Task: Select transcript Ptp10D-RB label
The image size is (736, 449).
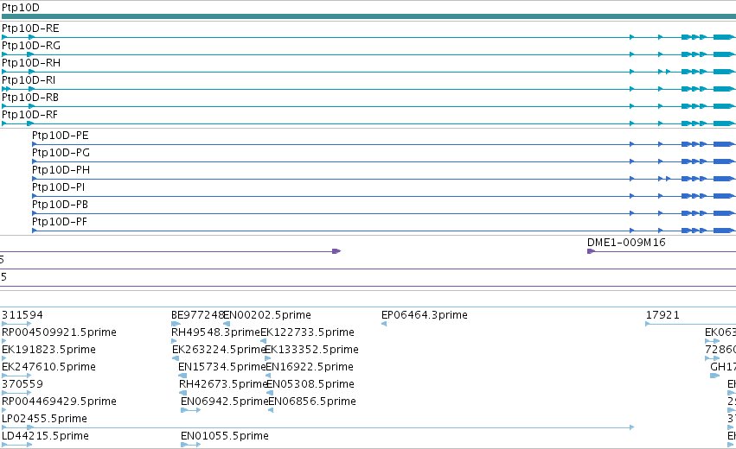Action: click(x=30, y=98)
